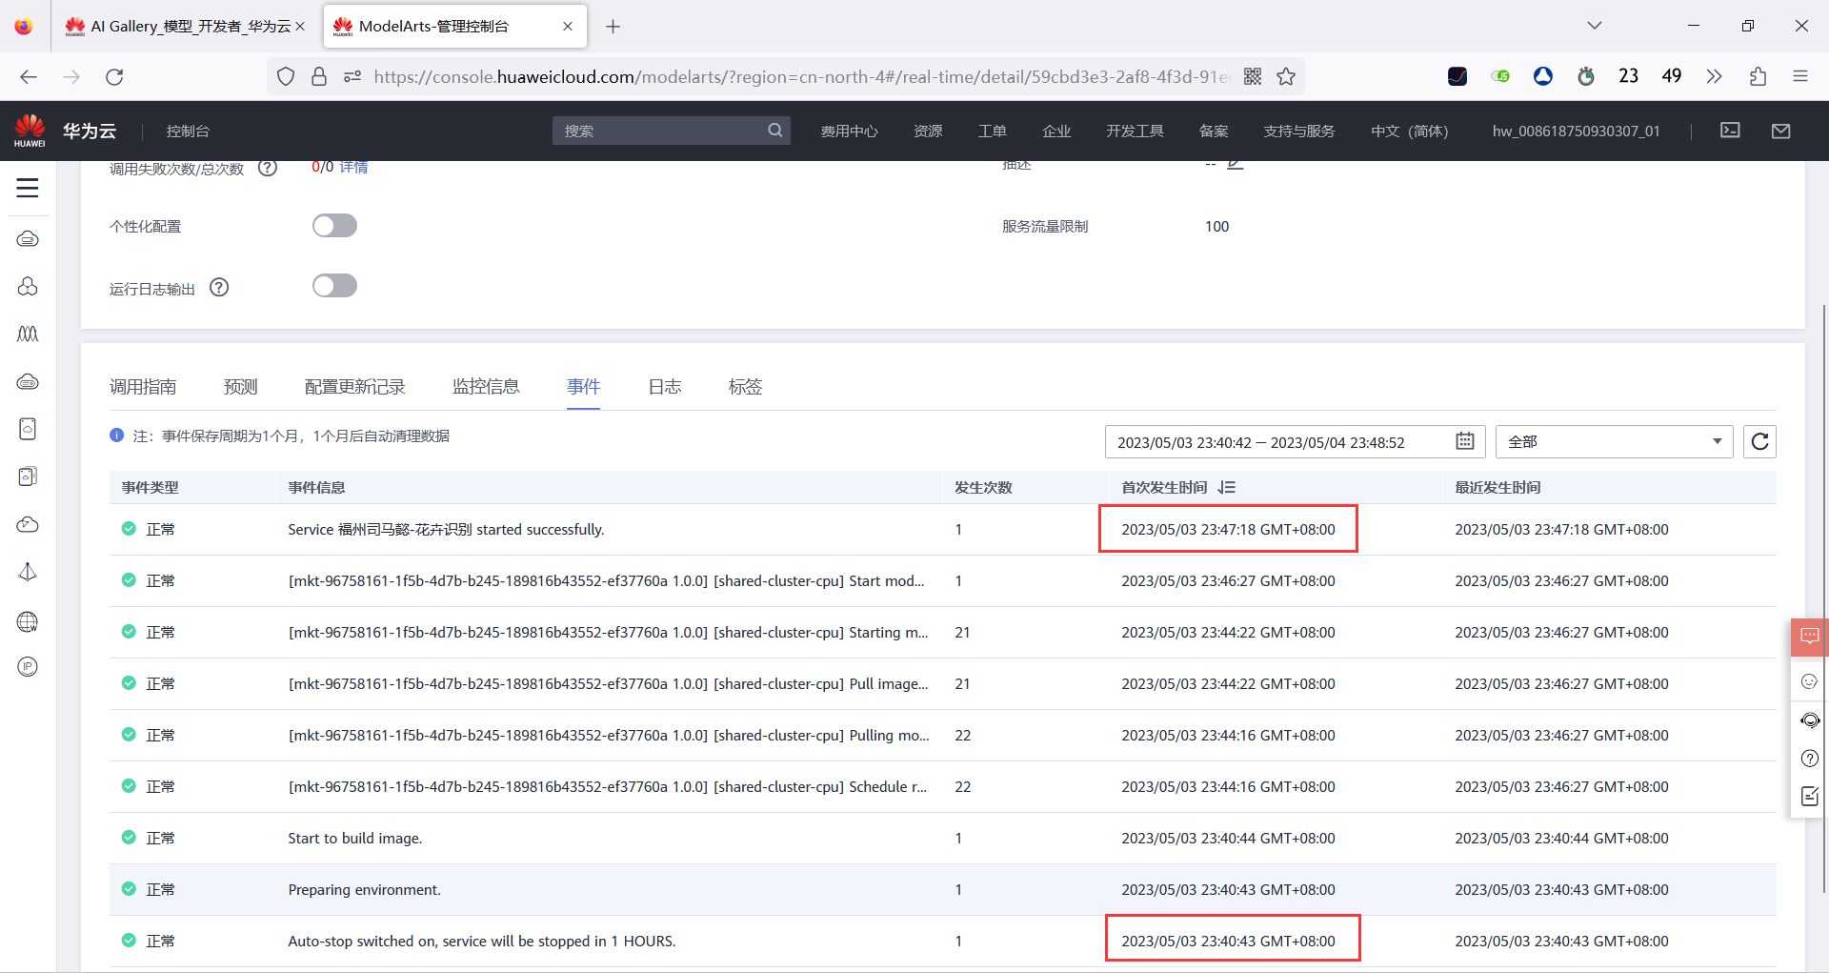Open the list all tabs arrow
The height and width of the screenshot is (973, 1829).
[1595, 26]
